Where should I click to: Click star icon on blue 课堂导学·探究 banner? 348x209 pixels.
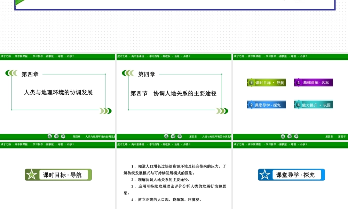coord(265,175)
